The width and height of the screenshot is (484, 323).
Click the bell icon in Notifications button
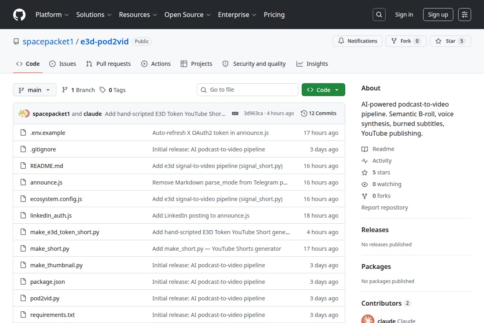(x=341, y=41)
